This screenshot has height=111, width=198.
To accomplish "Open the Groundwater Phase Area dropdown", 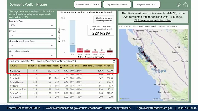I will tap(32, 46).
